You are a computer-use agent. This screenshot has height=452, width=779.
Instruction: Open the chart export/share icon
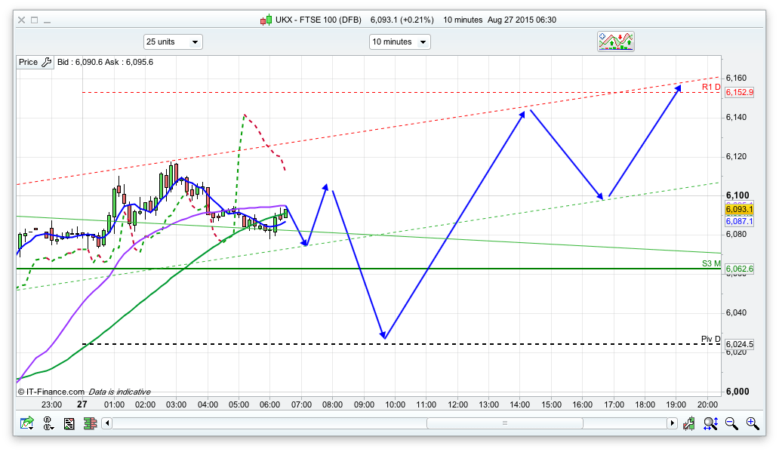pos(27,424)
